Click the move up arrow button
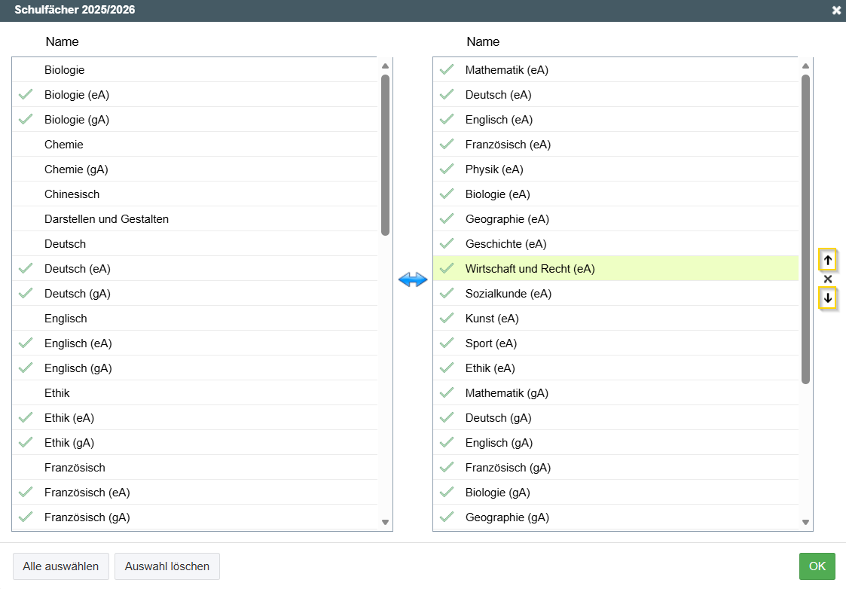This screenshot has height=589, width=846. [828, 260]
